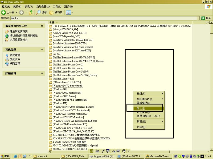Click My Computer icon in other places
The width and height of the screenshot is (213, 159).
7,55
